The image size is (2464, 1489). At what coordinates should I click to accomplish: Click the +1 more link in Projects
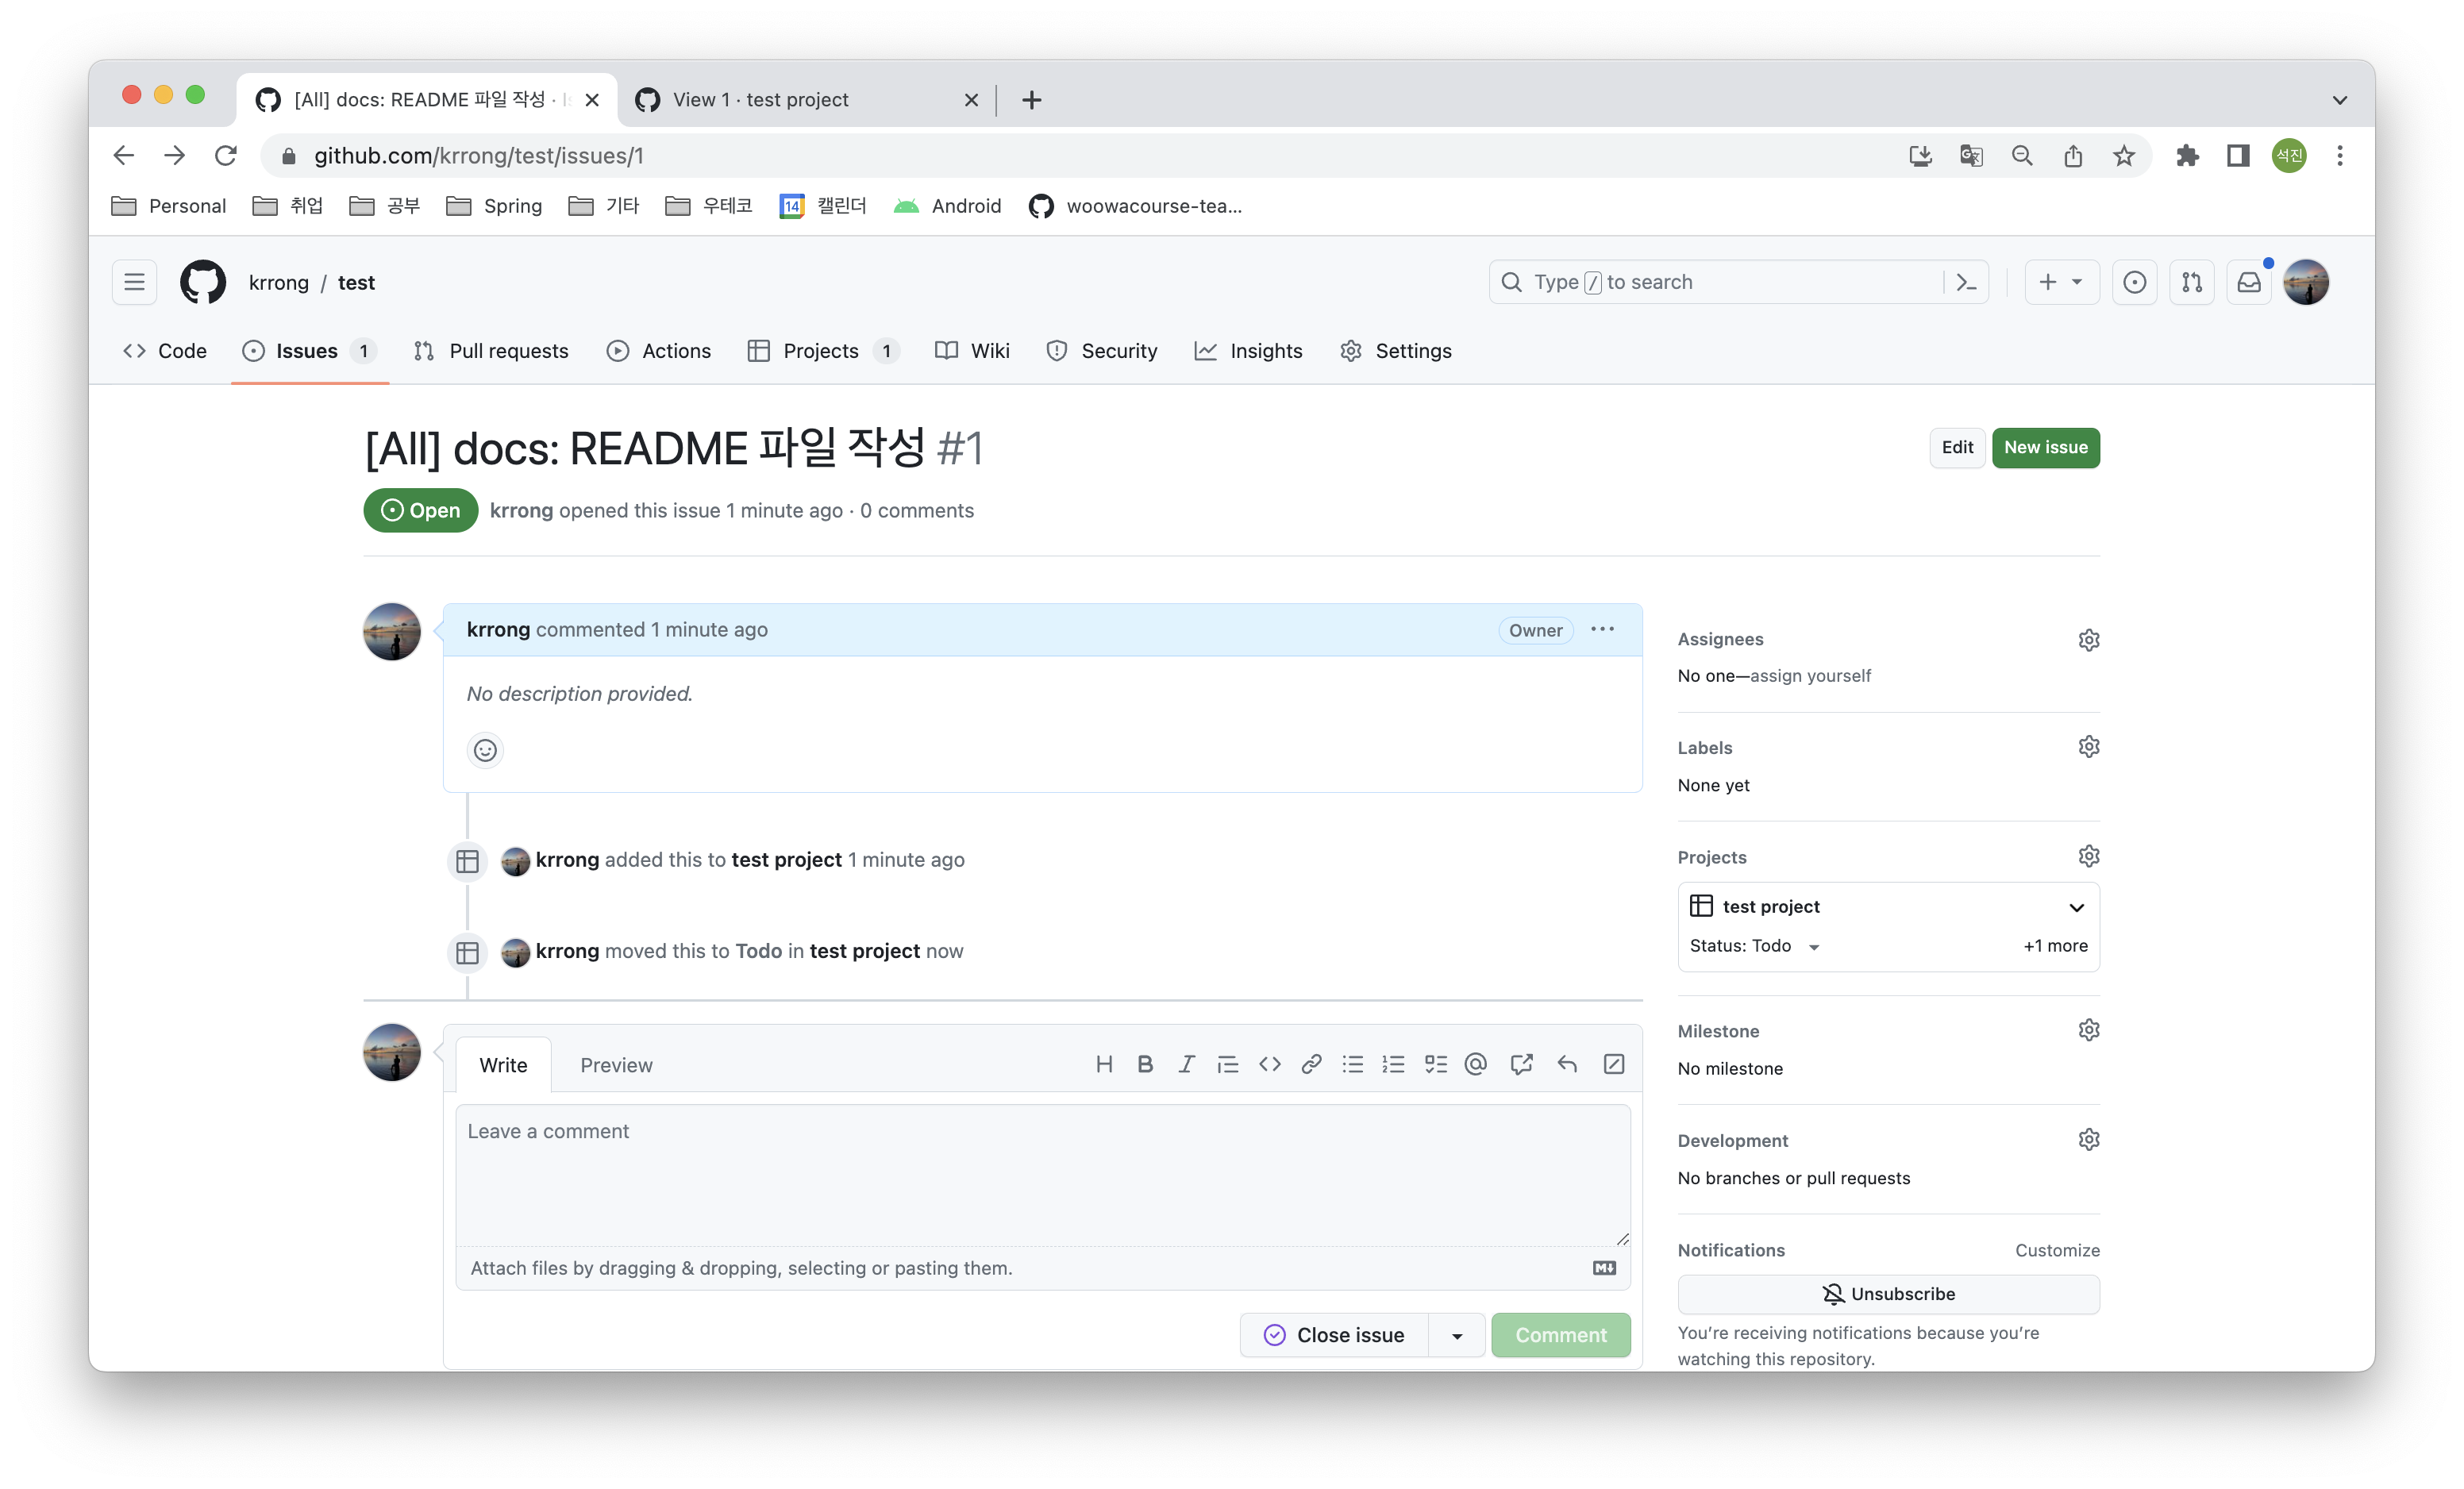pos(2055,946)
